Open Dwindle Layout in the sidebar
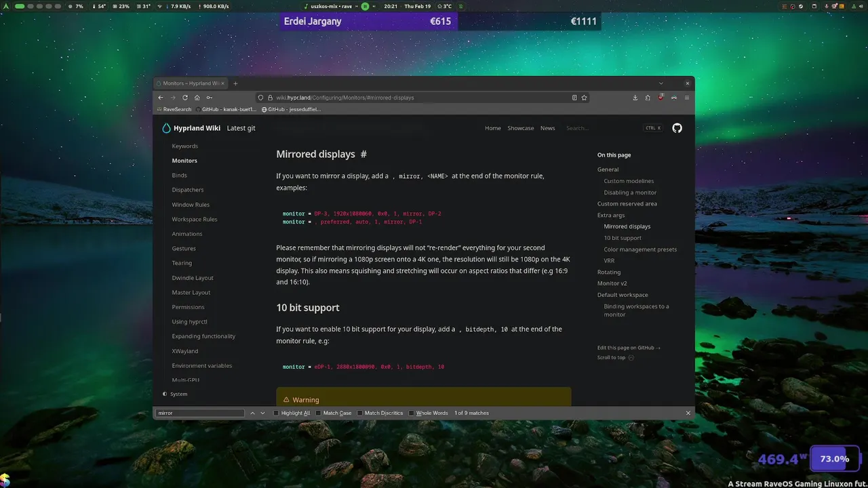Image resolution: width=868 pixels, height=488 pixels. (193, 278)
